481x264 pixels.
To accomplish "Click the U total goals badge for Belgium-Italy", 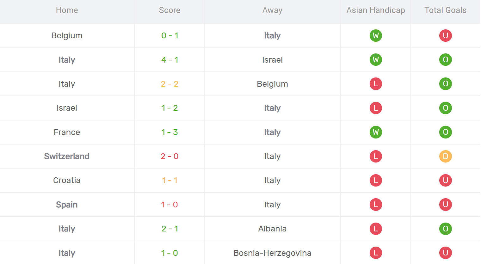I will pyautogui.click(x=445, y=35).
